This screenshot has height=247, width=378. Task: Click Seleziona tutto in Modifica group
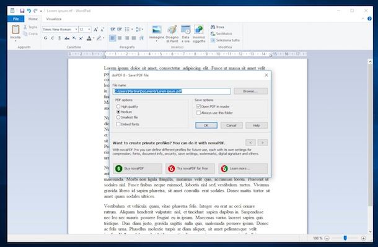click(225, 40)
